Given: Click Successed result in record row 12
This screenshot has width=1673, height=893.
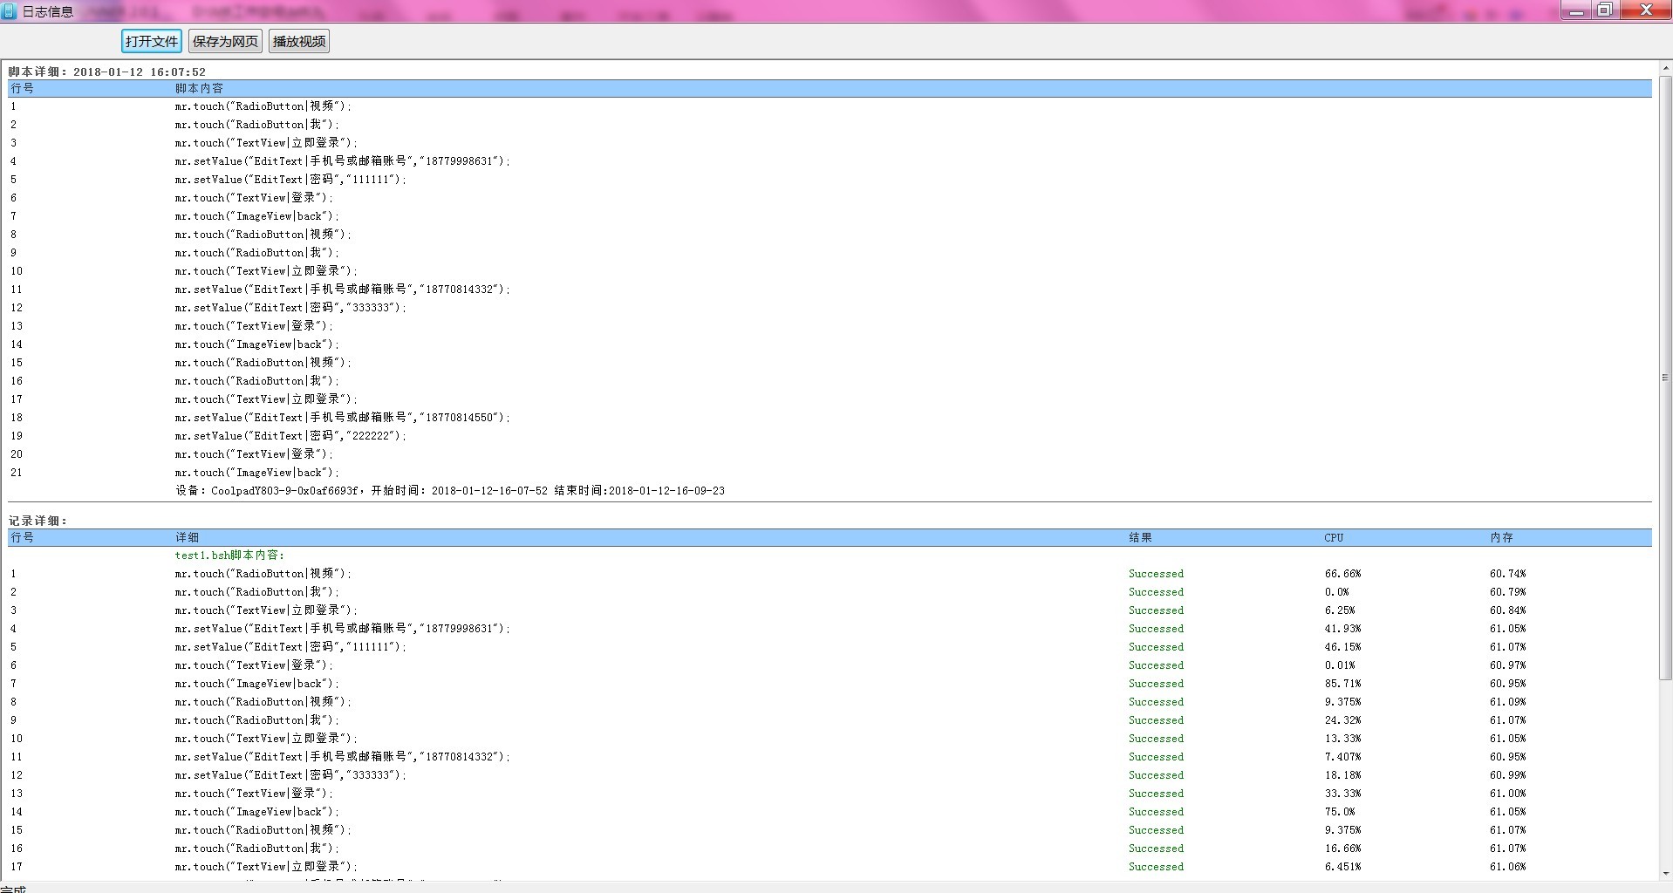Looking at the screenshot, I should pos(1156,775).
